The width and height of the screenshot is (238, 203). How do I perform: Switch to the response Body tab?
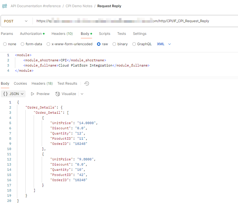click(5, 84)
